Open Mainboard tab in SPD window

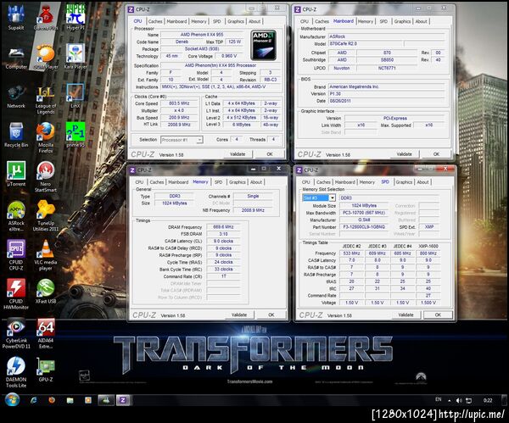click(344, 182)
